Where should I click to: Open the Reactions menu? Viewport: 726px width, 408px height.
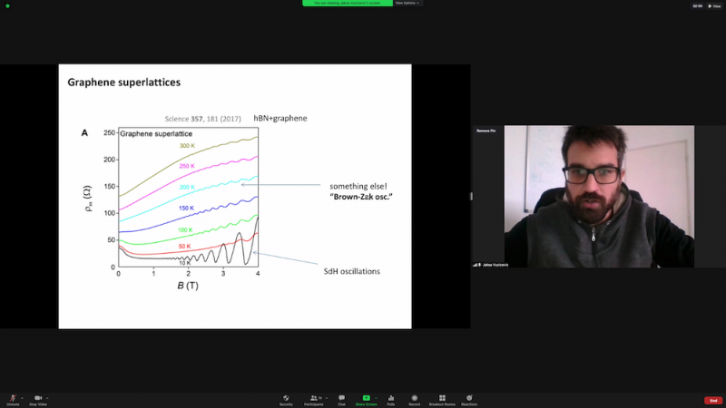(469, 399)
